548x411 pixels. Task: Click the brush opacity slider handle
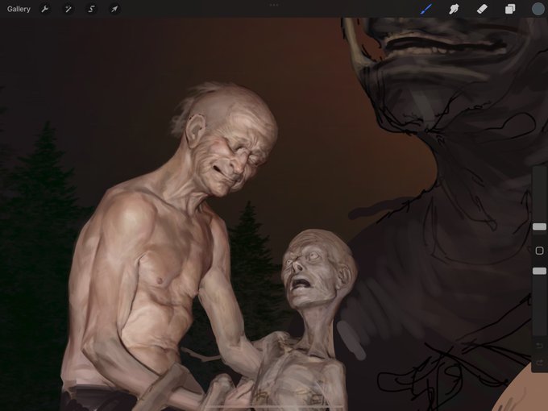(x=539, y=271)
